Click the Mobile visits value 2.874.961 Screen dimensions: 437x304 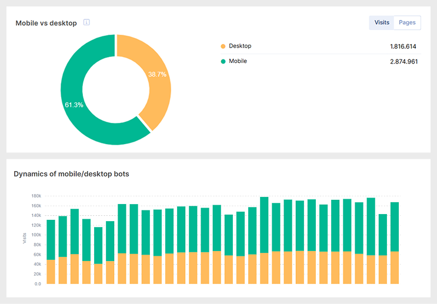pos(403,61)
